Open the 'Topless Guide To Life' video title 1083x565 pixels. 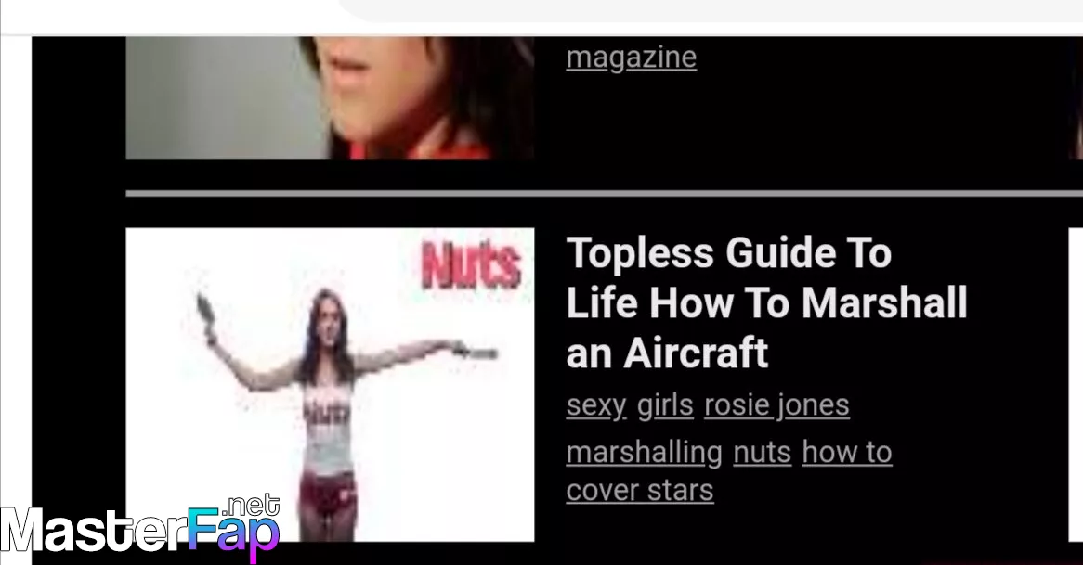[766, 302]
